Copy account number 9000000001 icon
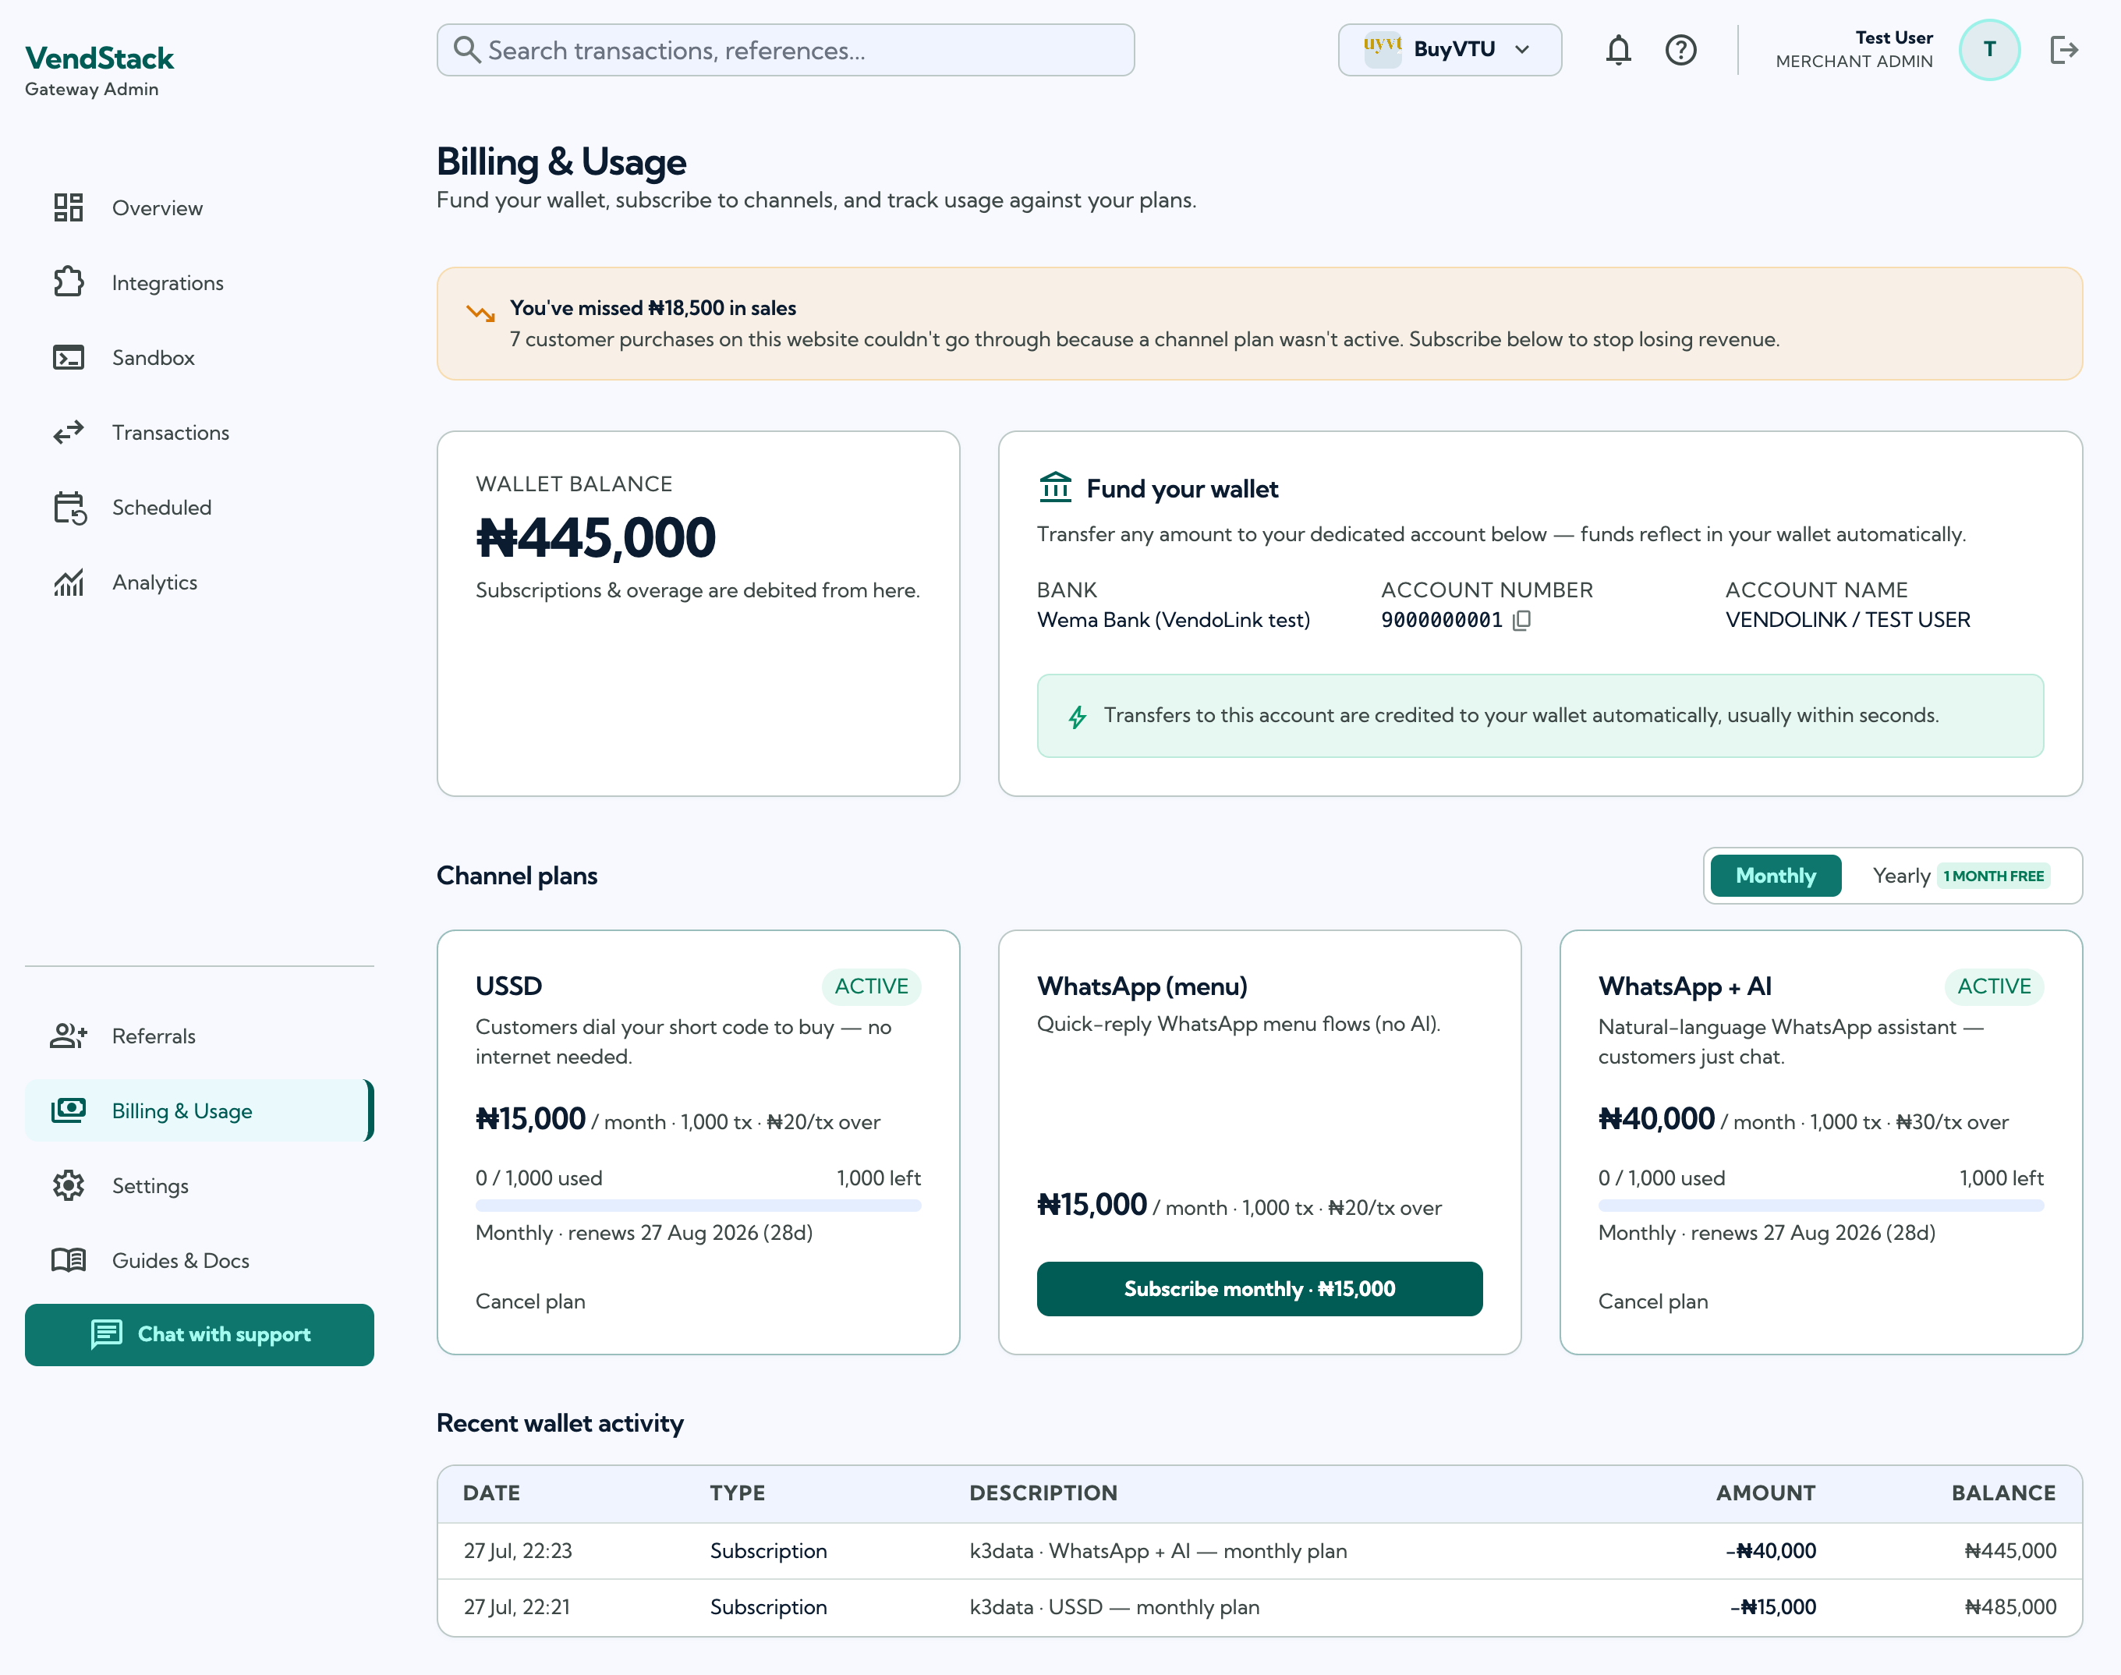This screenshot has height=1675, width=2121. tap(1521, 620)
